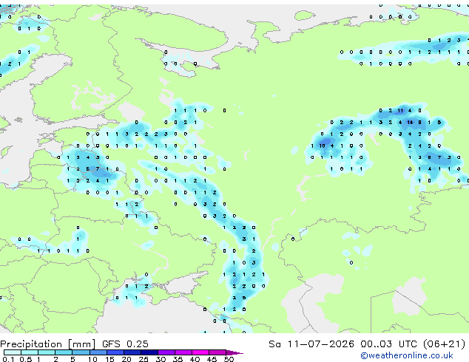
Task: Click the legend arrow tip above 50 mm
Action: click(235, 352)
